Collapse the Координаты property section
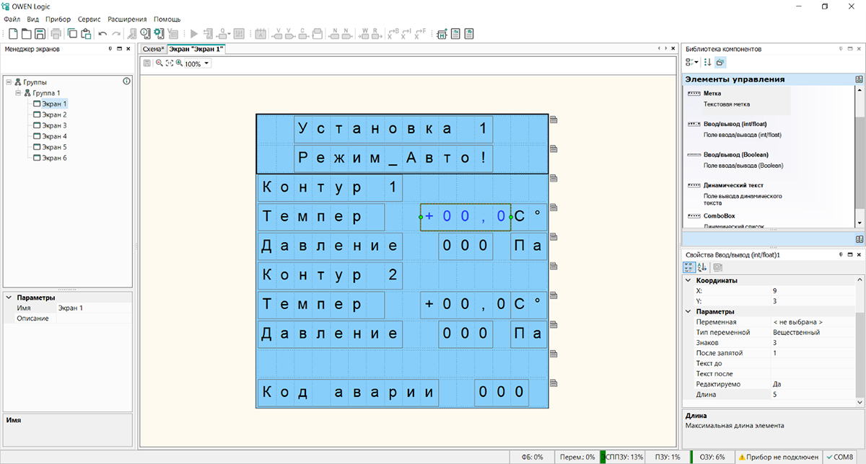 (688, 280)
